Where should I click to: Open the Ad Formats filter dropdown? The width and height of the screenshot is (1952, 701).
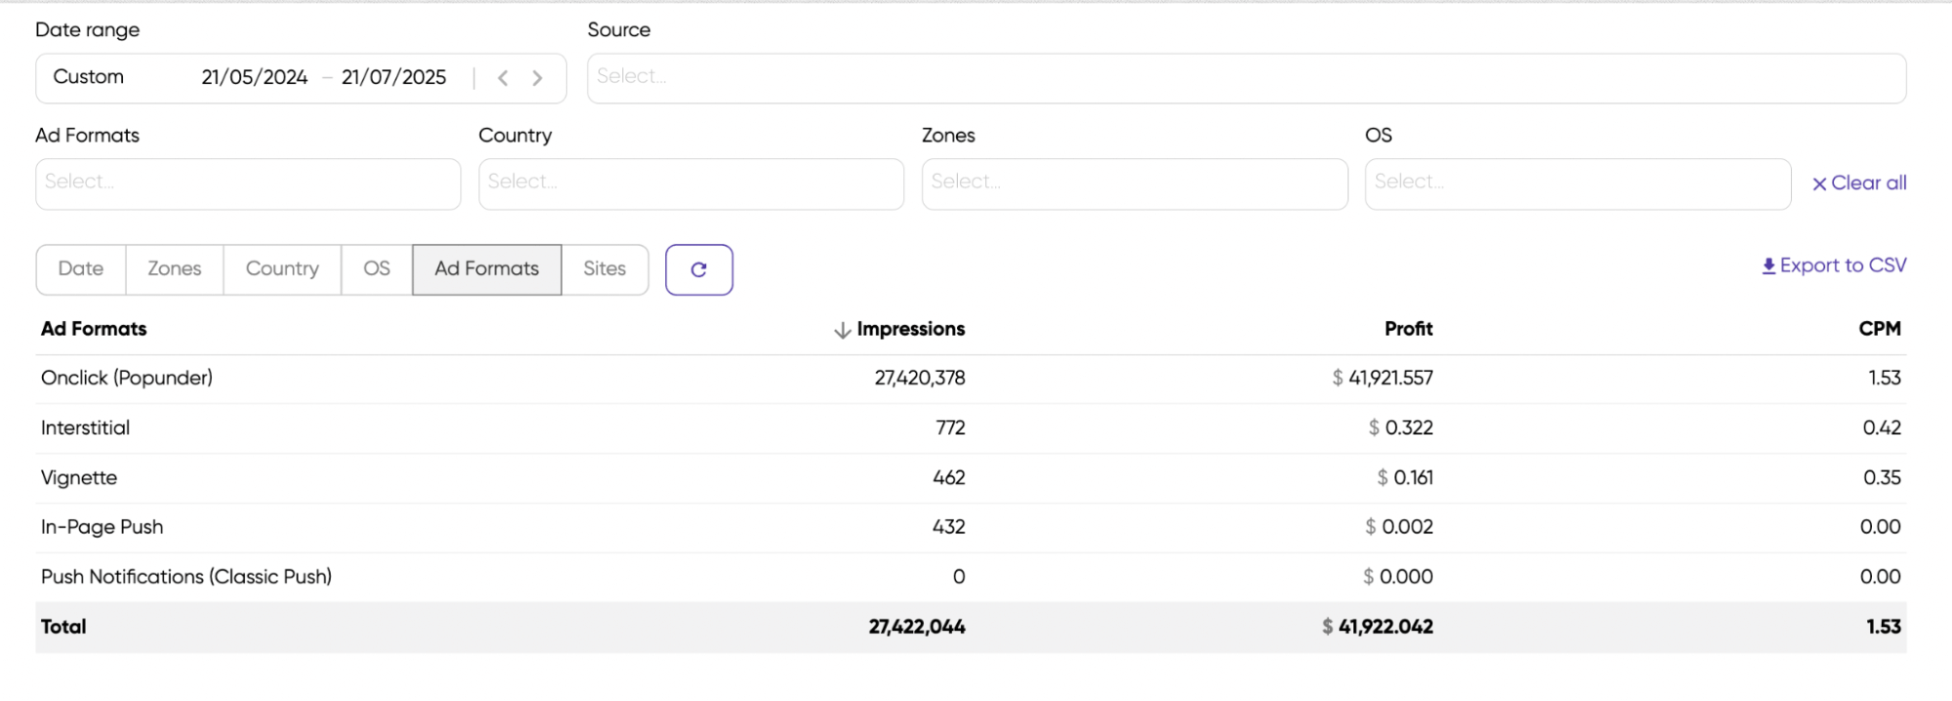click(248, 184)
